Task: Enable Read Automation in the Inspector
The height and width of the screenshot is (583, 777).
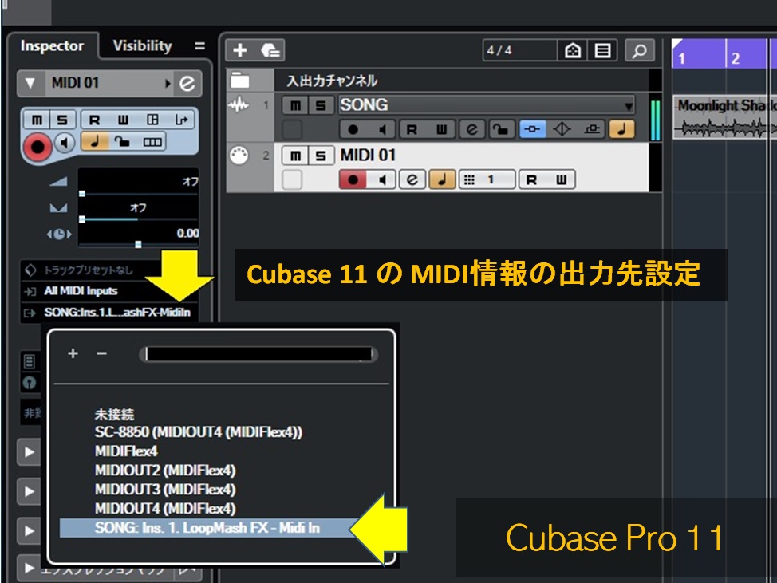Action: point(94,120)
